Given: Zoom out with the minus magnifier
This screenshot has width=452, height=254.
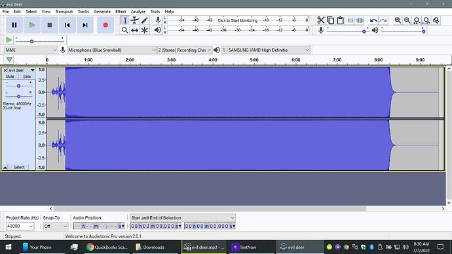Looking at the screenshot, I should 407,20.
